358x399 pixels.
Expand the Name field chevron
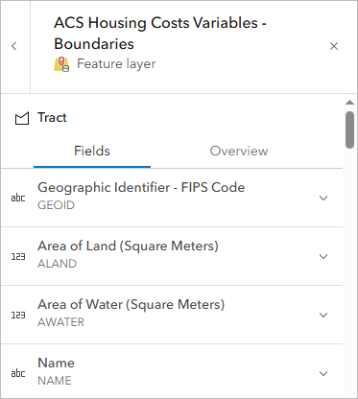pyautogui.click(x=323, y=373)
